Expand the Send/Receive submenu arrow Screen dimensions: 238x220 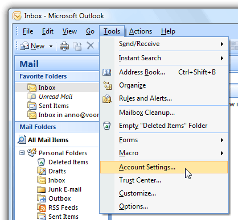(x=222, y=44)
